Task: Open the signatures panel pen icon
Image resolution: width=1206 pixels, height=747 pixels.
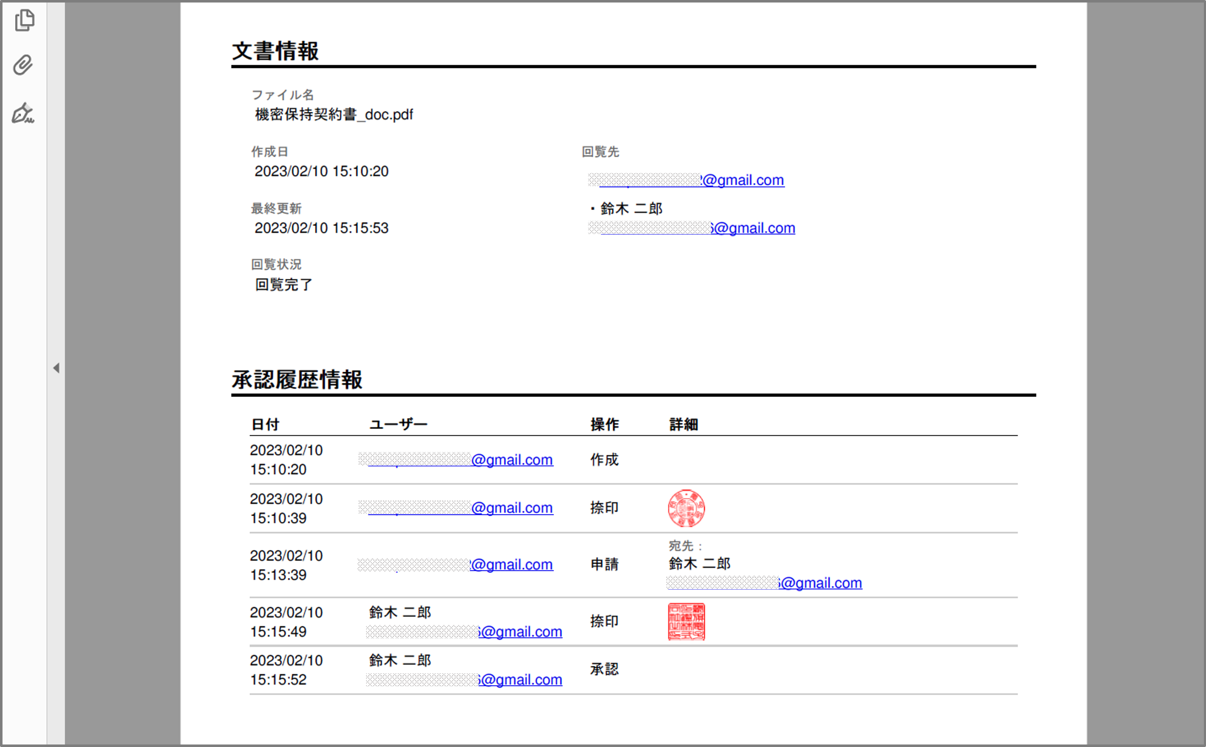Action: [x=23, y=113]
